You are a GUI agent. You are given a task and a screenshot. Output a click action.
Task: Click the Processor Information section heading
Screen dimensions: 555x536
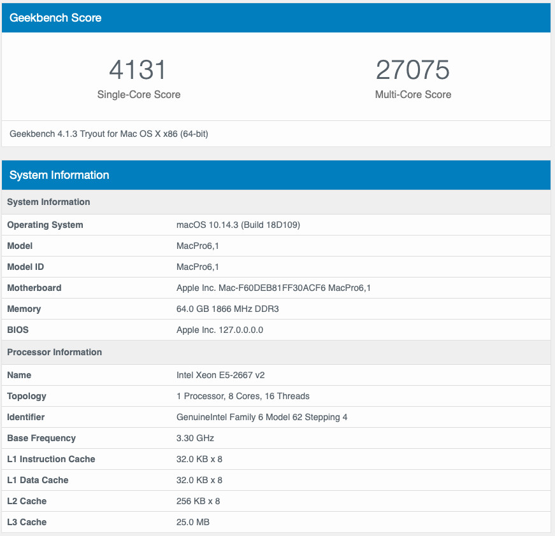(x=54, y=352)
